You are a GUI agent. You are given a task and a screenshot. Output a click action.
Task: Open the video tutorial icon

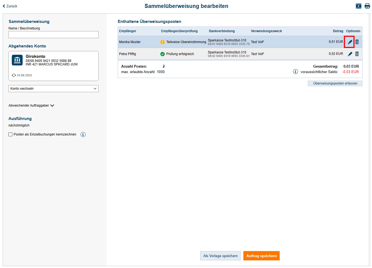[359, 6]
